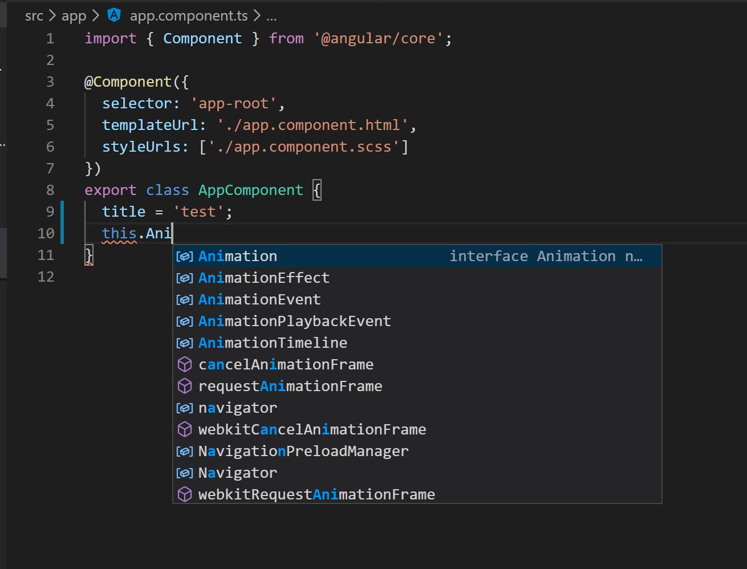Click the "interface Animation" detail text
747x569 pixels.
pos(545,256)
